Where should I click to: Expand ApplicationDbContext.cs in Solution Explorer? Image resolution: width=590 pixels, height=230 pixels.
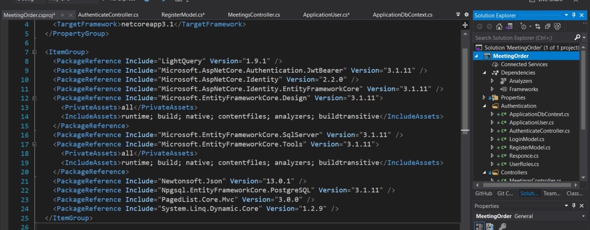(x=492, y=114)
